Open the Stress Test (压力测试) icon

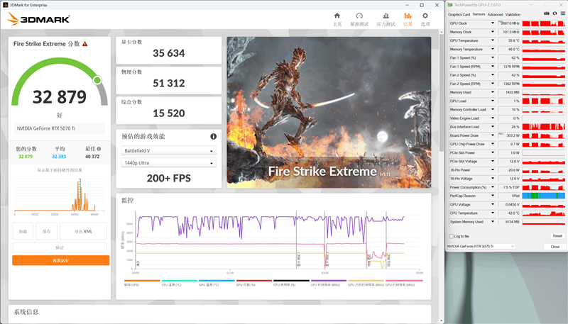tap(386, 16)
